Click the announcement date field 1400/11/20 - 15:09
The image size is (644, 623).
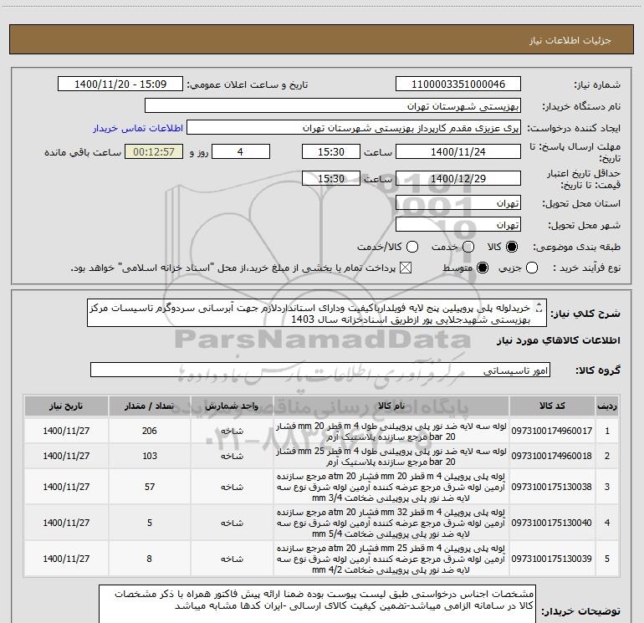point(120,84)
